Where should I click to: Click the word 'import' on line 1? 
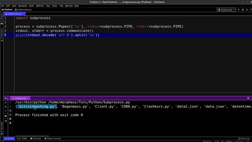click(22, 18)
